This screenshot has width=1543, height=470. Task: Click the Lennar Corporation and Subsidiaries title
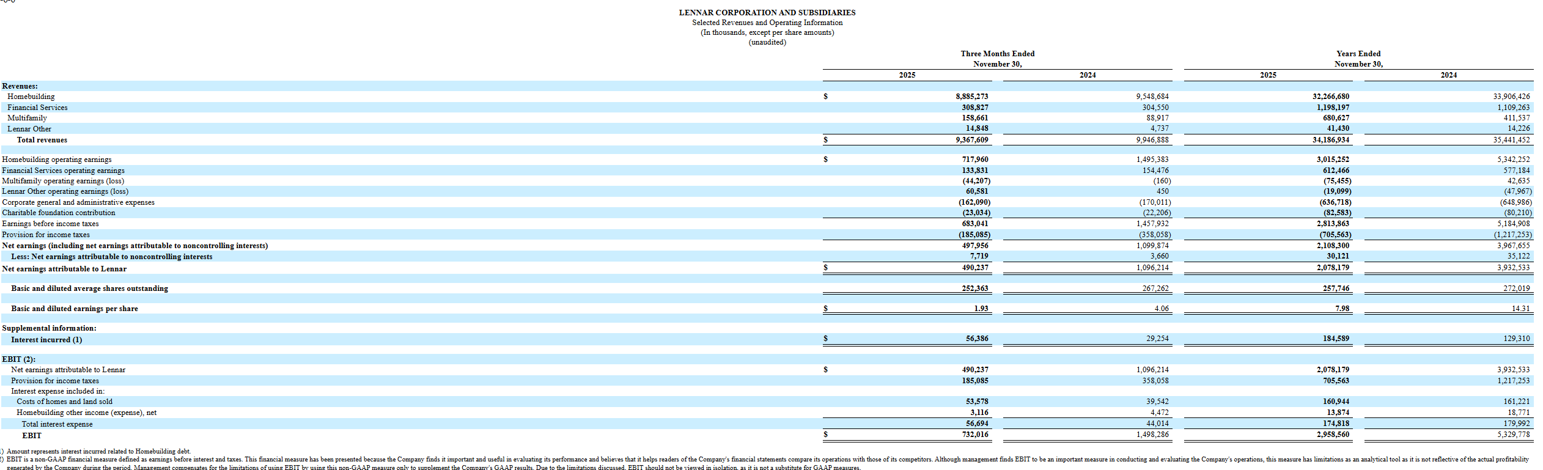click(767, 12)
